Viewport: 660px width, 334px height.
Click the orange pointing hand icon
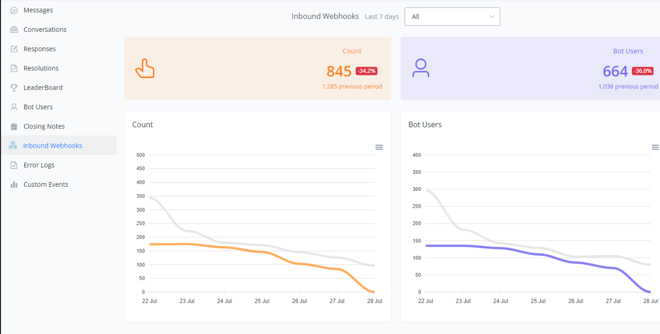point(145,68)
